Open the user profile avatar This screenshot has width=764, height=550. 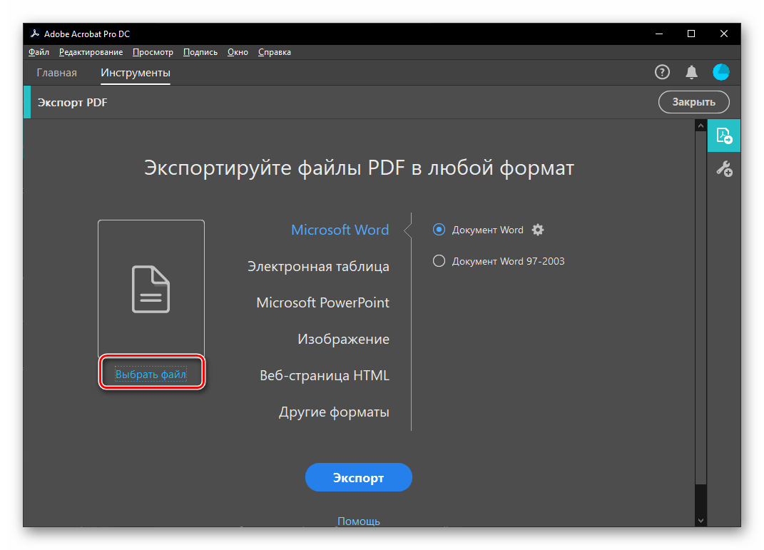click(720, 72)
